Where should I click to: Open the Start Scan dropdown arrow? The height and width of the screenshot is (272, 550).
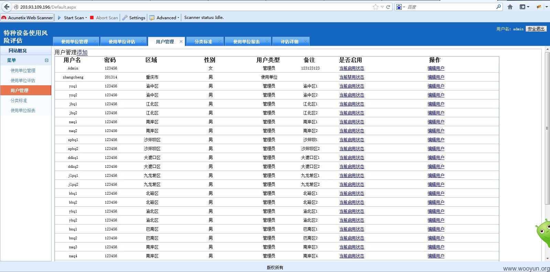pos(86,18)
